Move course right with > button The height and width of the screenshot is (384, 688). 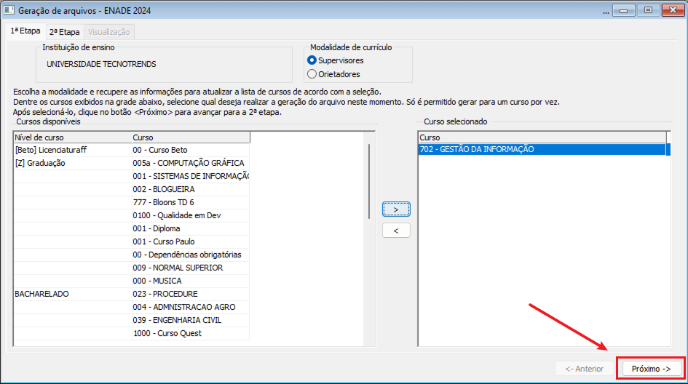click(x=396, y=209)
